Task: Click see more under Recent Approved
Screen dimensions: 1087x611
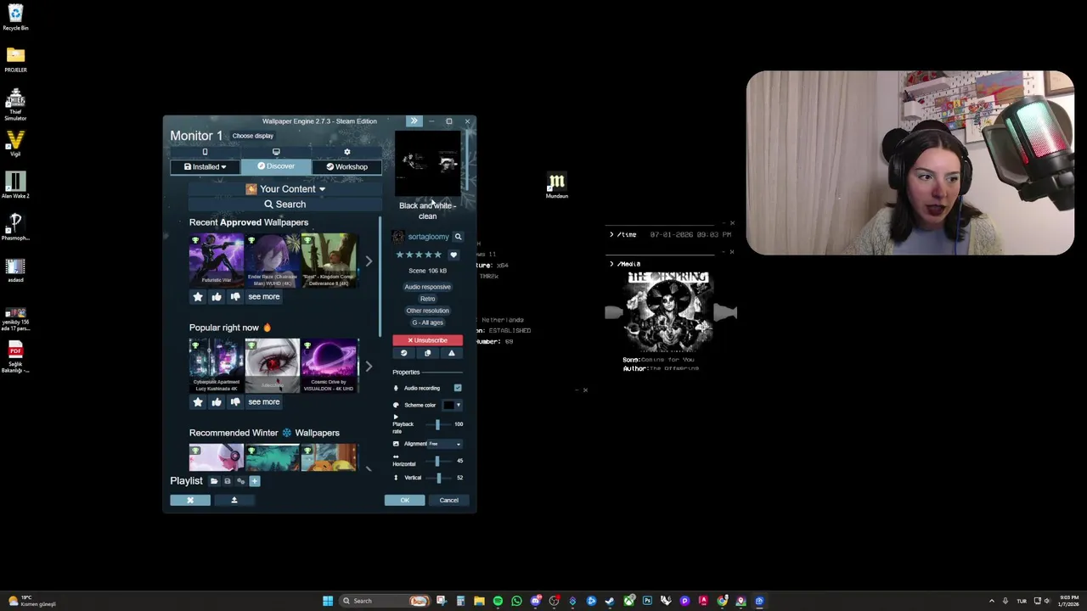Action: pos(263,297)
